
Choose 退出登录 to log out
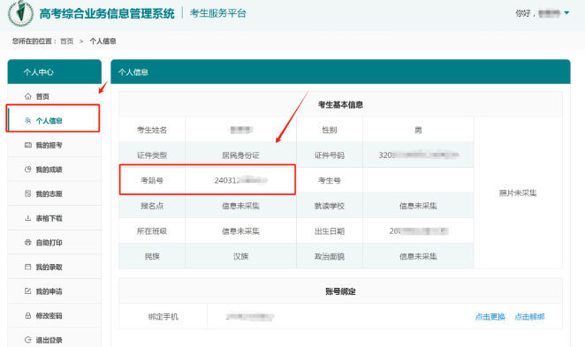(x=54, y=339)
